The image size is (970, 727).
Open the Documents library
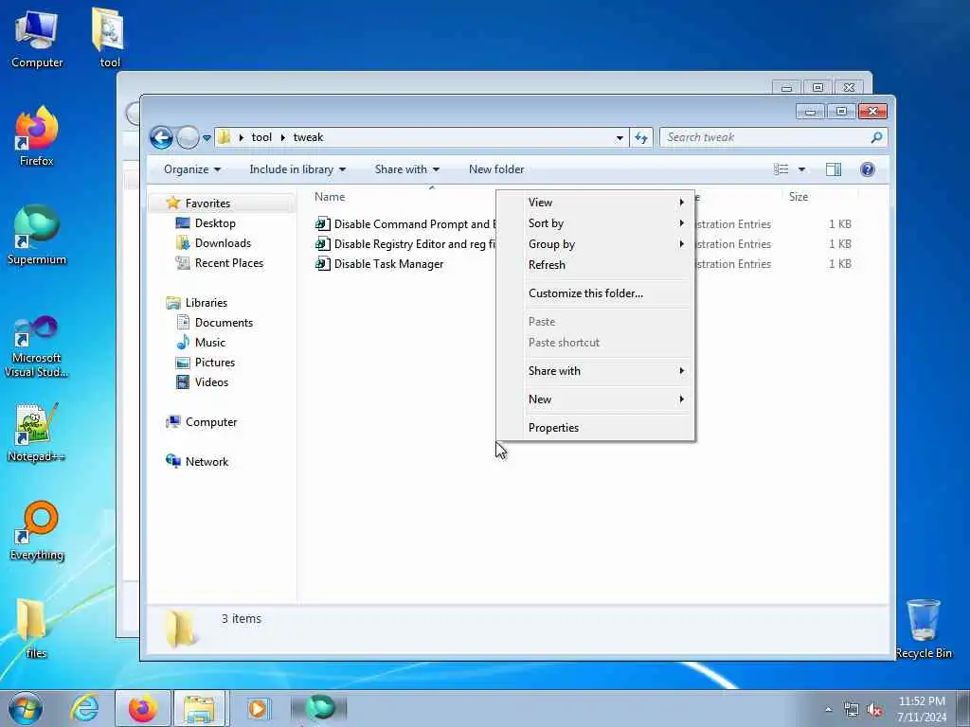224,323
